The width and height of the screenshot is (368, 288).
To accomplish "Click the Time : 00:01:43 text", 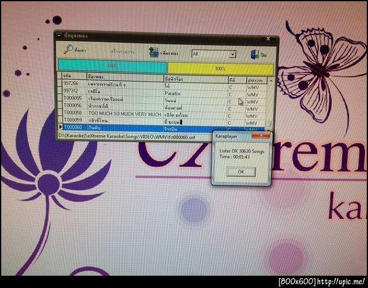I will click(235, 157).
